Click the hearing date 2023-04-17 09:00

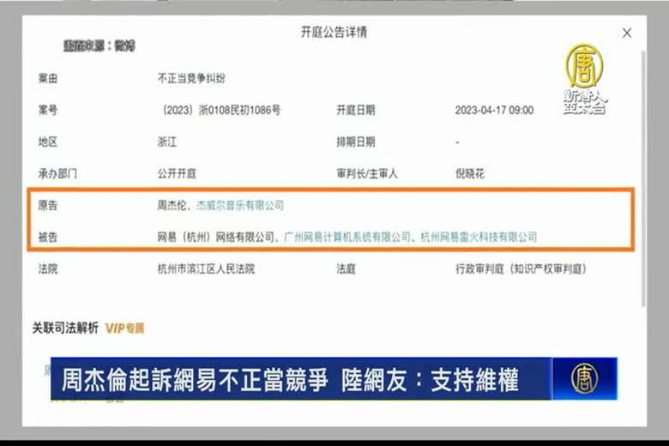pyautogui.click(x=493, y=111)
